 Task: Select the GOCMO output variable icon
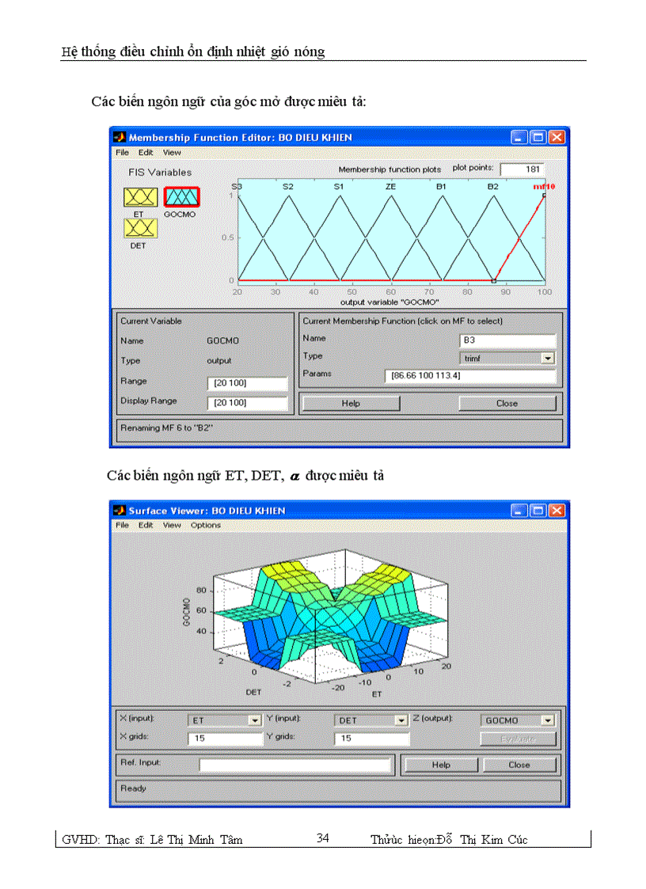[181, 197]
